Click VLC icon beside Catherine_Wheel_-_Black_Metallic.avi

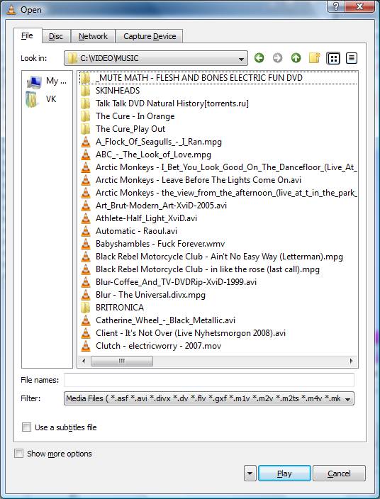pos(86,320)
